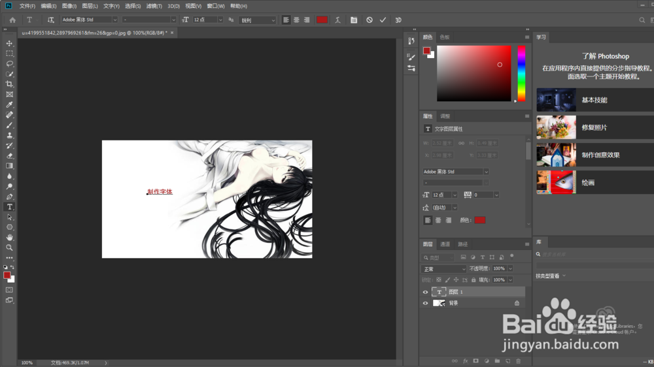The height and width of the screenshot is (367, 654).
Task: Select the Eraser tool
Action: tap(9, 156)
